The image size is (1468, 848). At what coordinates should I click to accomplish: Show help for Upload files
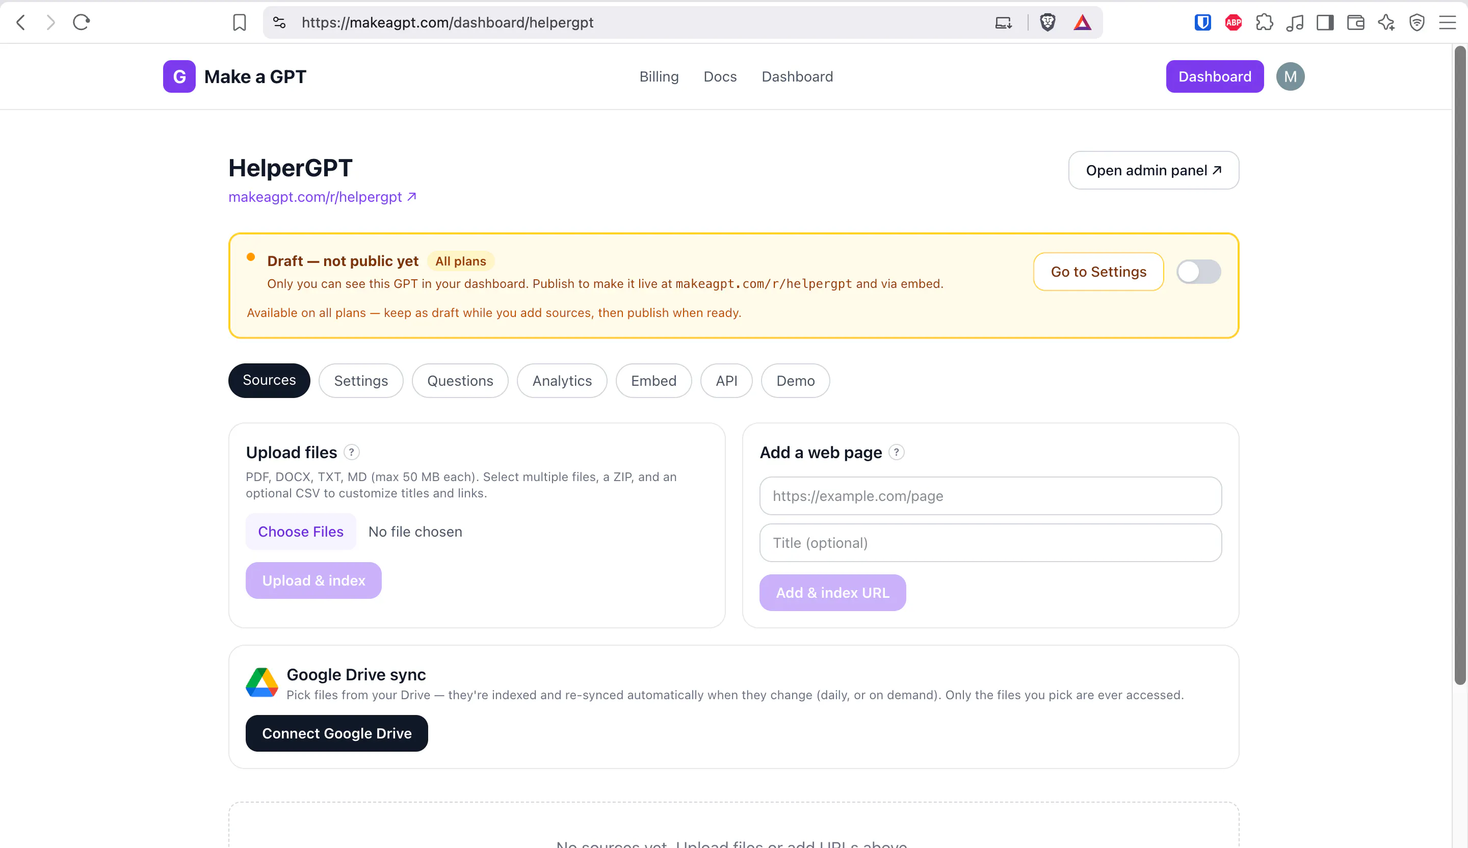(351, 453)
